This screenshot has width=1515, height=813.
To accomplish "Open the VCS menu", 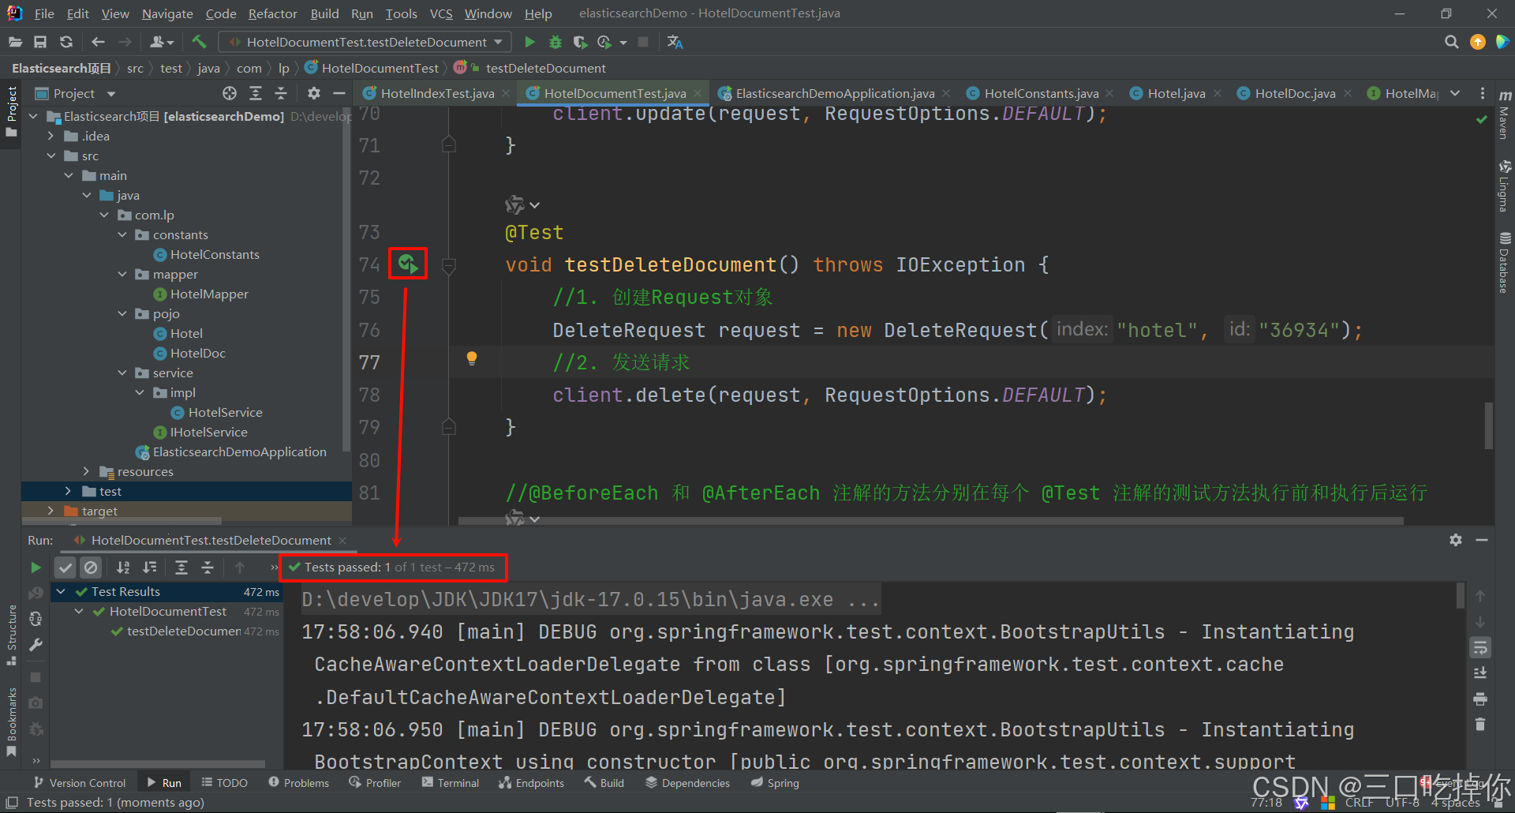I will click(441, 13).
